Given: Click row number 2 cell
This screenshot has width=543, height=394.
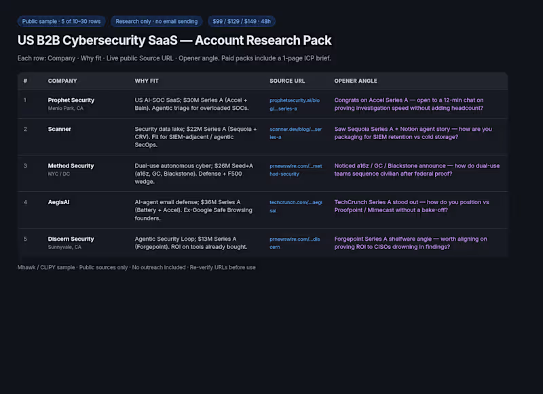Looking at the screenshot, I should coord(25,129).
